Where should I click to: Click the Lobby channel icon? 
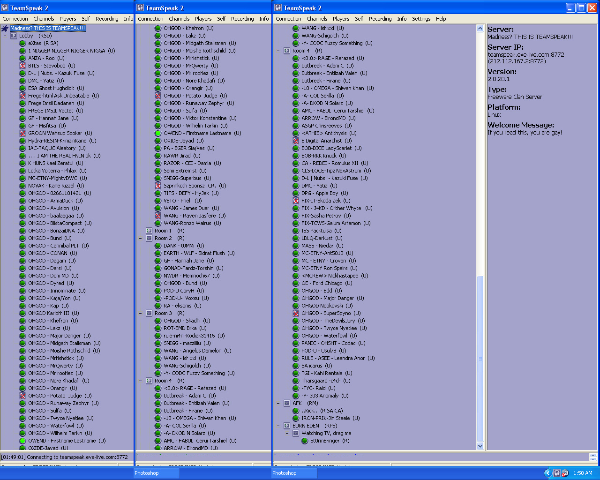tap(14, 36)
